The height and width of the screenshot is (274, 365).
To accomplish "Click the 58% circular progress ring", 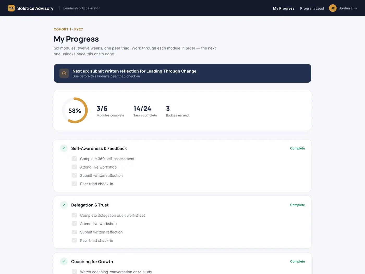I will click(x=75, y=110).
